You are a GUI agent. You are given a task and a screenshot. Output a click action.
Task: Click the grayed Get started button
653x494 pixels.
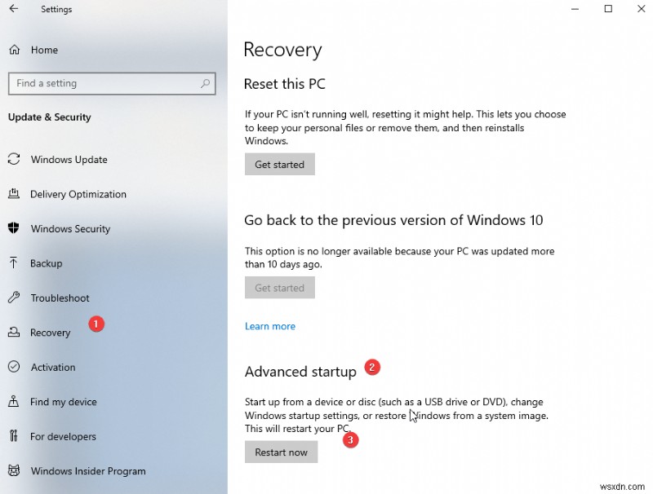coord(279,288)
